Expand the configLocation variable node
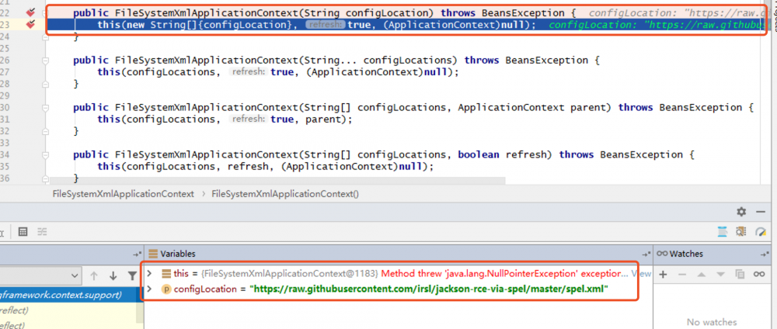The height and width of the screenshot is (329, 777). (x=149, y=289)
